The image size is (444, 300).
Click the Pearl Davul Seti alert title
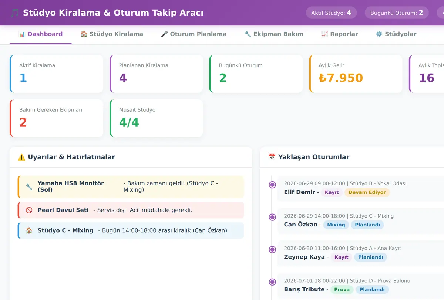pyautogui.click(x=63, y=210)
